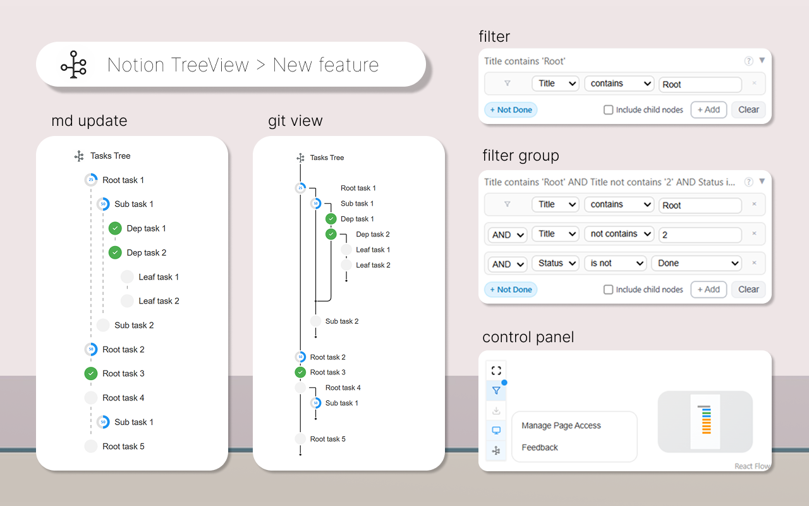This screenshot has height=506, width=809.
Task: Remove the 'Status is not Done' condition
Action: pyautogui.click(x=754, y=263)
